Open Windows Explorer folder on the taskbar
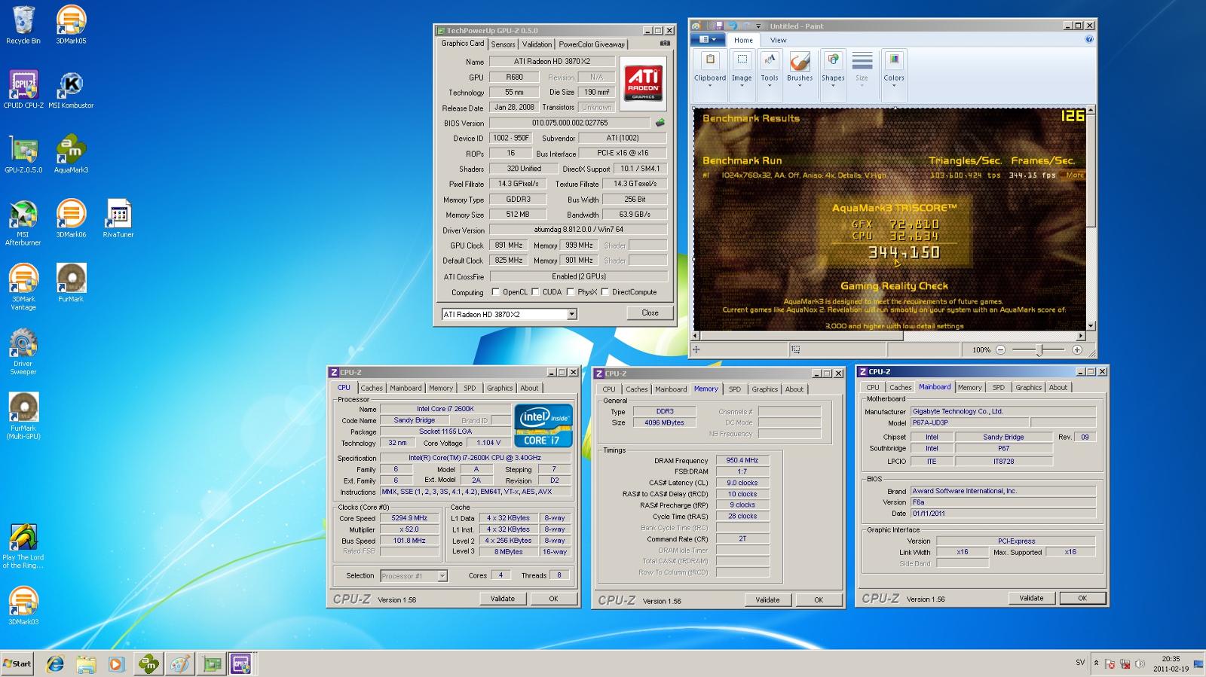1206x677 pixels. [x=86, y=664]
